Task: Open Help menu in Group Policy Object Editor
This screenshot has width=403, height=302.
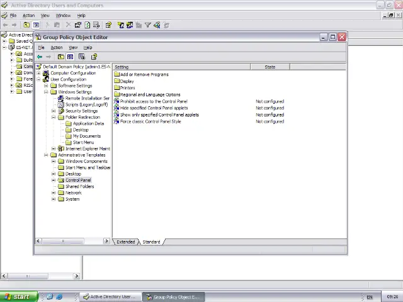Action: 88,48
